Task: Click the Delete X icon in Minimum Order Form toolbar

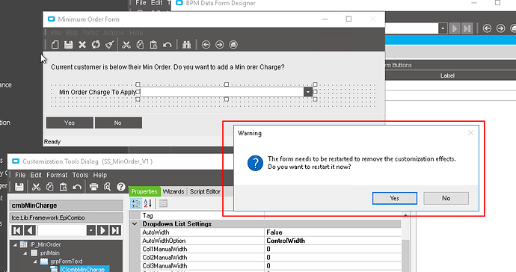Action: (x=82, y=44)
